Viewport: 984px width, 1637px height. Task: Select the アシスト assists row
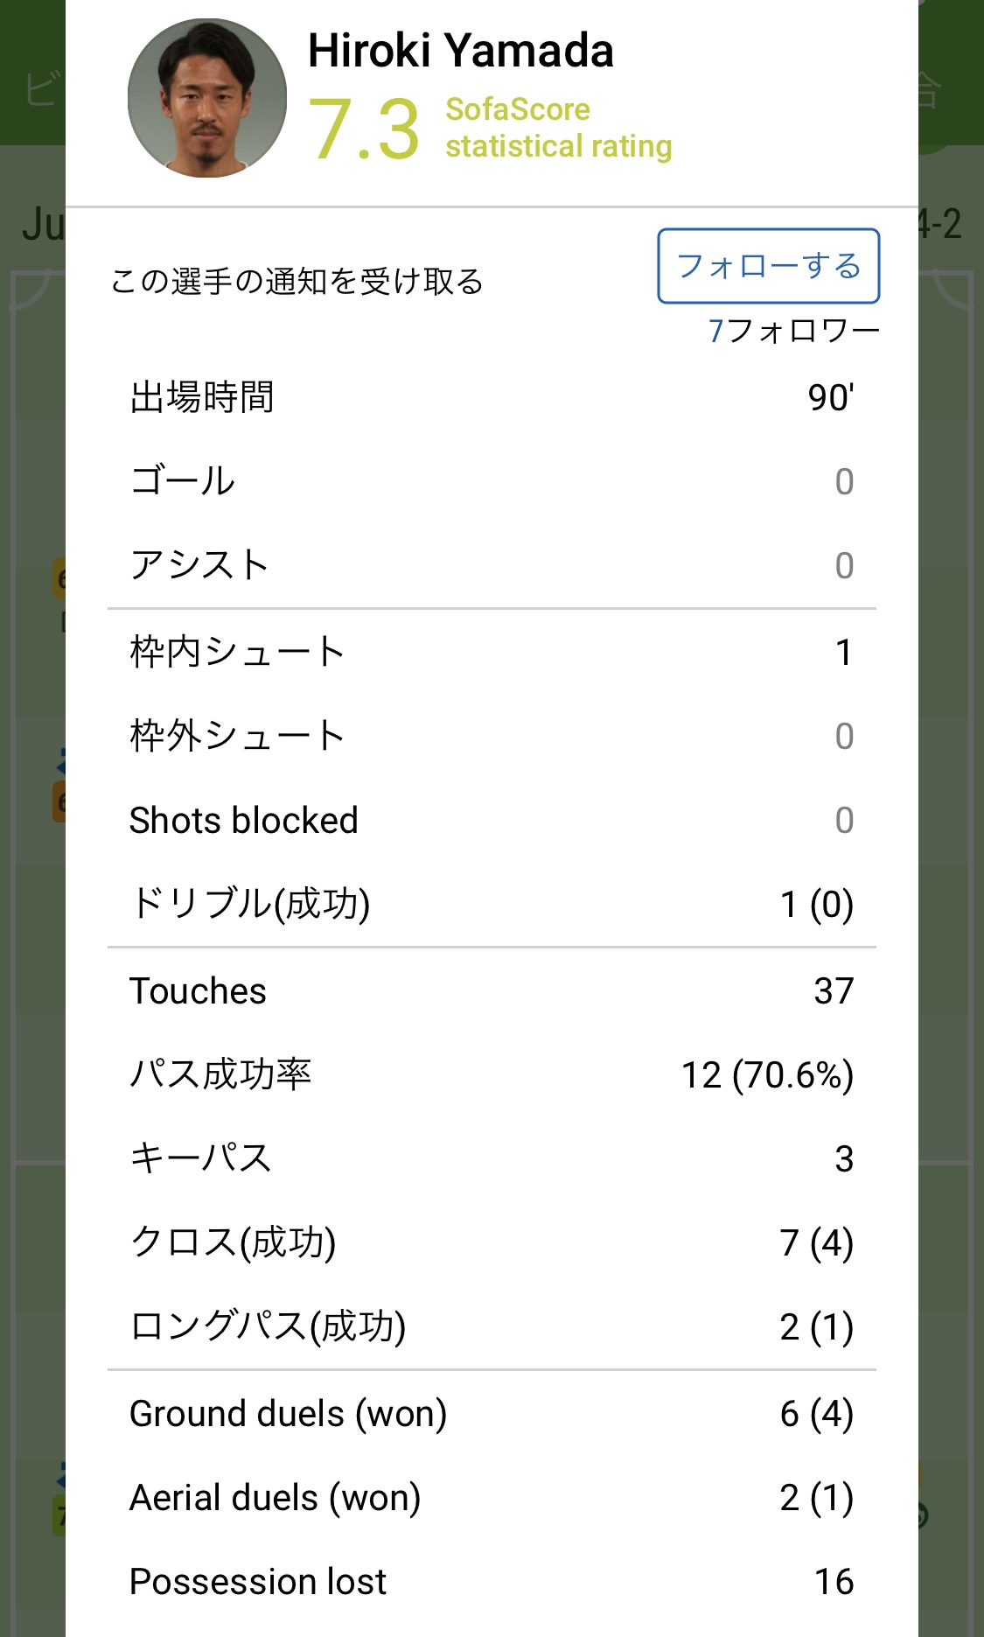point(492,565)
